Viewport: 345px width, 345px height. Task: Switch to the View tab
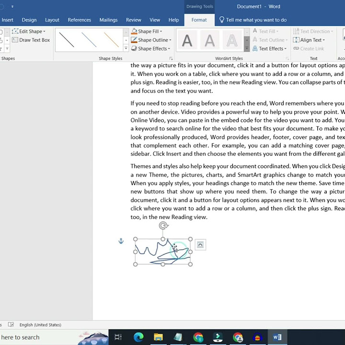155,20
